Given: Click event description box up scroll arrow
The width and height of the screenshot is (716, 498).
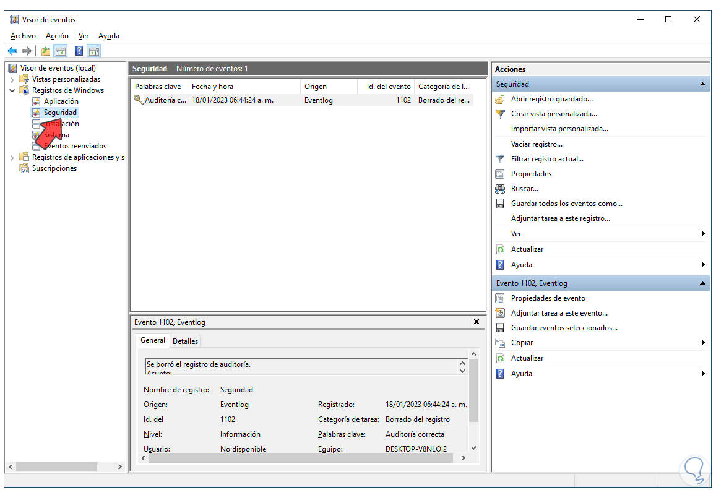Looking at the screenshot, I should point(462,363).
